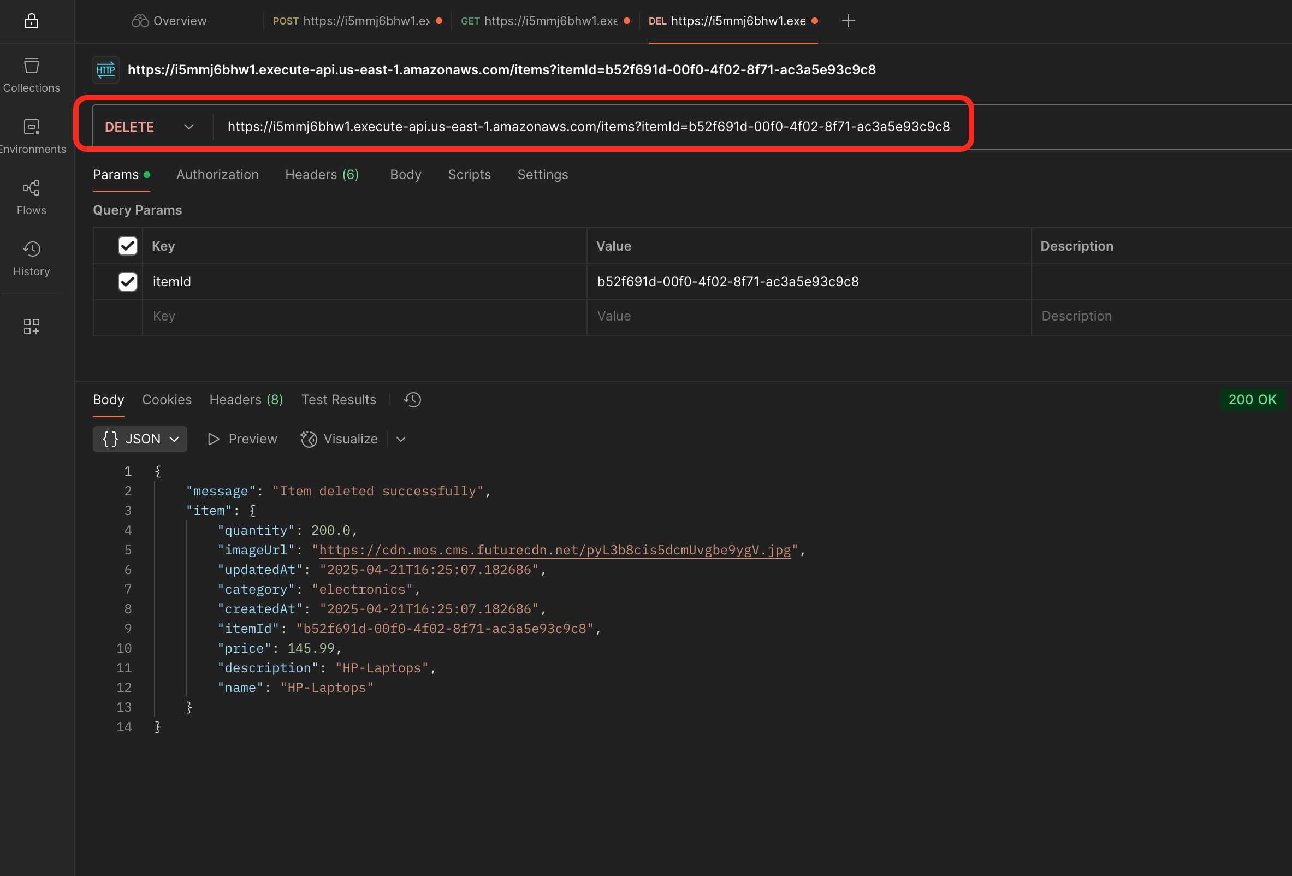Switch to the POST request tab
1292x876 pixels.
357,21
